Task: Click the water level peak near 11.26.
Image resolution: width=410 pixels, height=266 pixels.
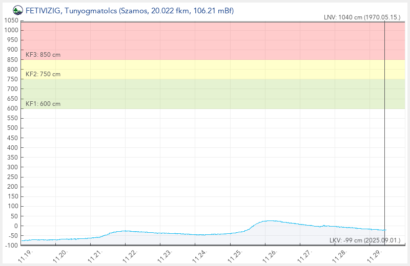Action: 269,220
